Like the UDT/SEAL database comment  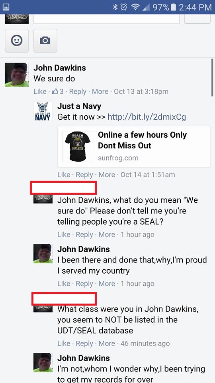[64, 344]
